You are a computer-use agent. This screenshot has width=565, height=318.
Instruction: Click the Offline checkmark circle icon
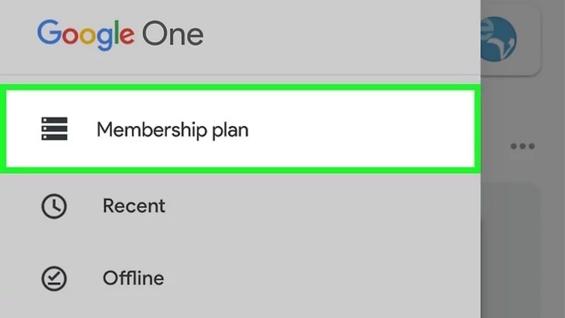[54, 278]
